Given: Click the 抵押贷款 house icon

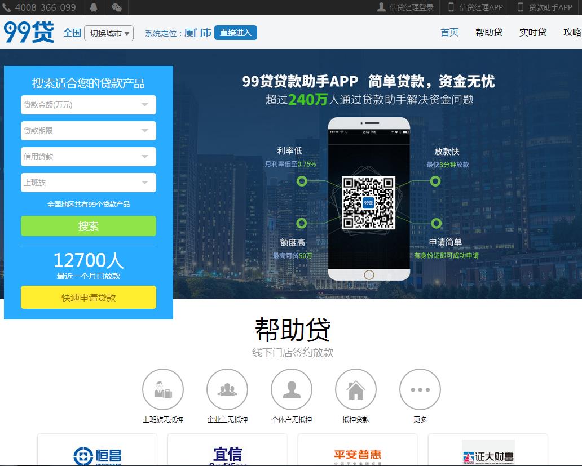Looking at the screenshot, I should (x=356, y=389).
